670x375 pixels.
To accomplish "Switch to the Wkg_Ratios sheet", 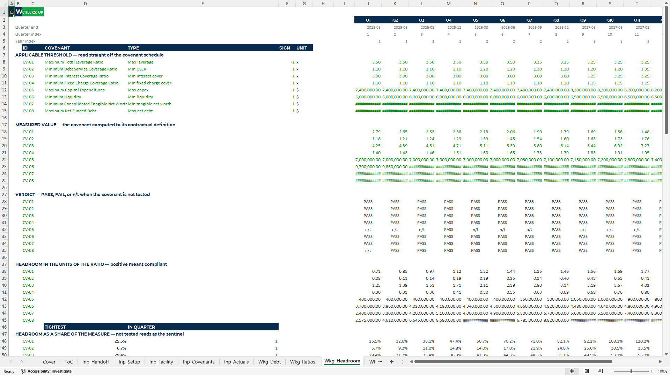I will coord(303,362).
